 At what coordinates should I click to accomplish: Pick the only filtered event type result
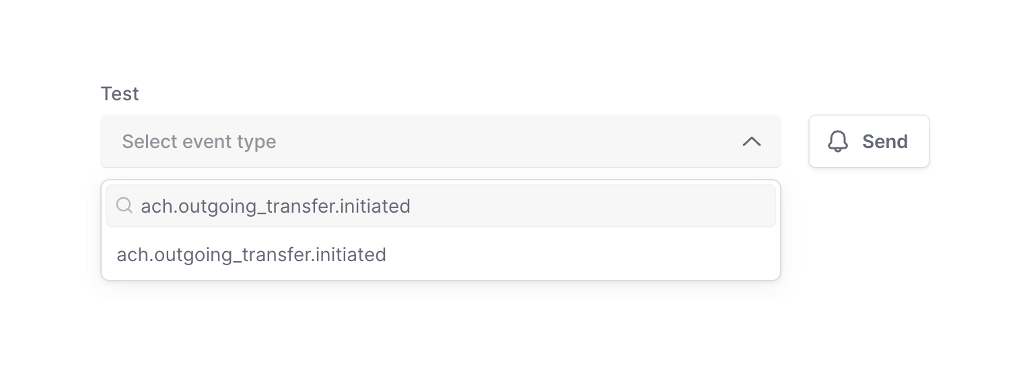[251, 254]
